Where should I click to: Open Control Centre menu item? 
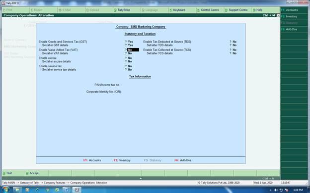click(x=210, y=10)
